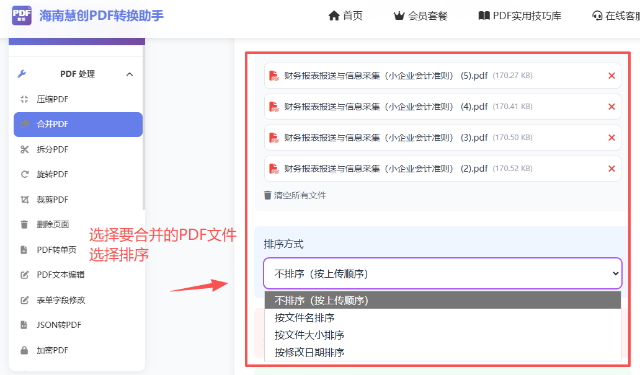
Task: Click the trash icon next to 清空所有文件
Action: pos(267,195)
